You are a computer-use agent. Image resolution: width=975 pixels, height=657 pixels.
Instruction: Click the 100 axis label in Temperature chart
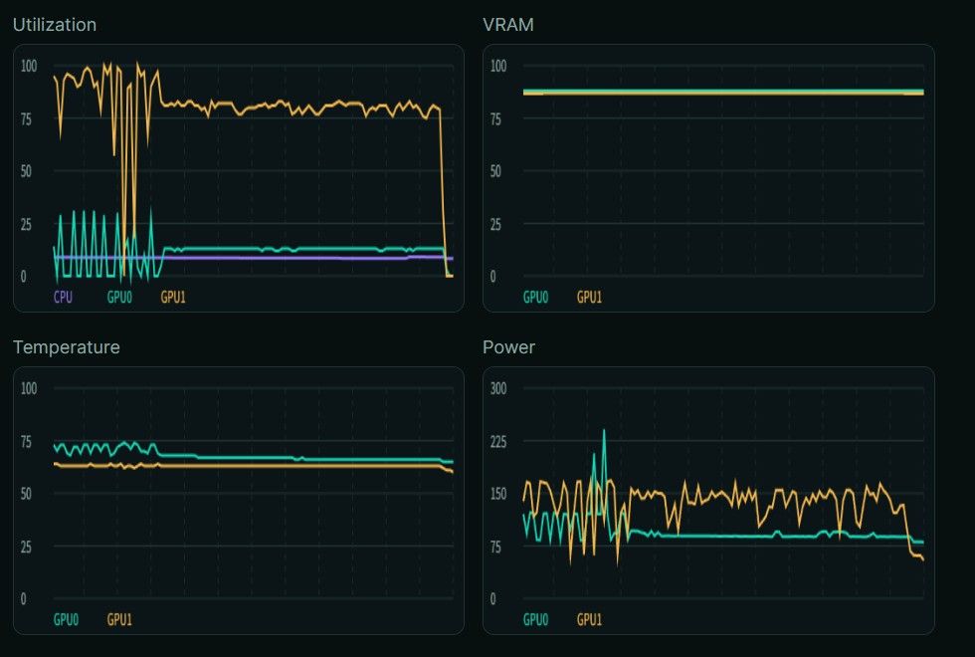[29, 389]
